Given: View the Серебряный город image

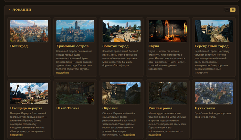Looking at the screenshot, I should pos(214,31).
